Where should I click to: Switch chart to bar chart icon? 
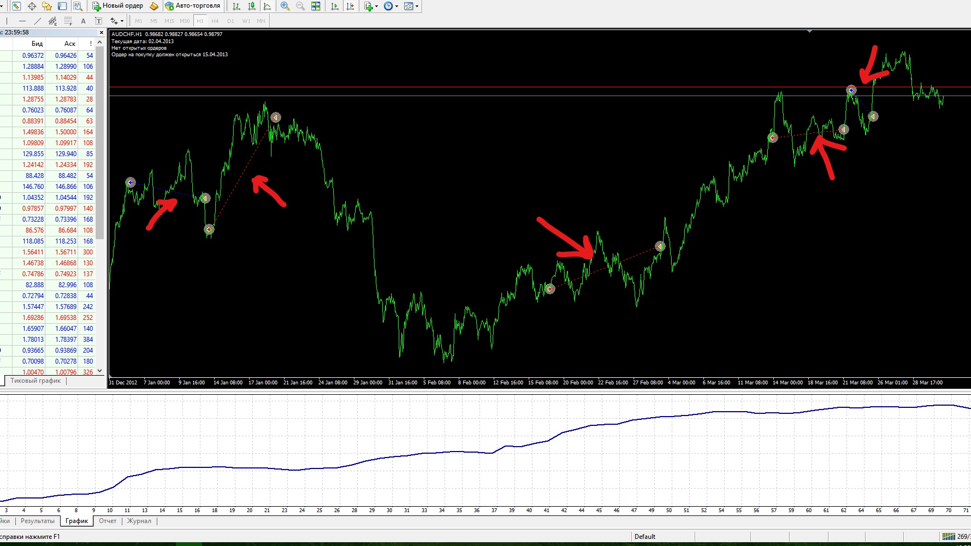click(x=236, y=6)
